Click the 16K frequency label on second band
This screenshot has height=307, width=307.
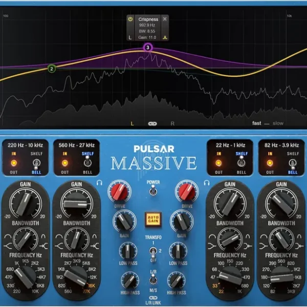point(92,286)
